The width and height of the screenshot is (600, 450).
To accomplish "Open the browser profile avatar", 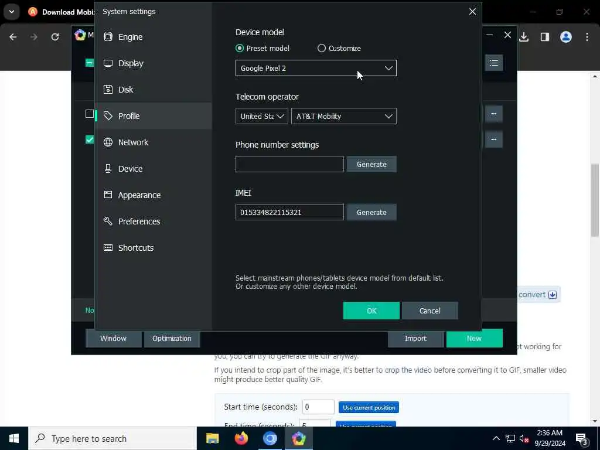I will 566,37.
